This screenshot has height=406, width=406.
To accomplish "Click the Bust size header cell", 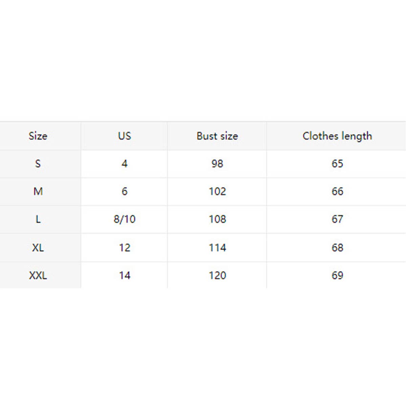I will tap(217, 136).
